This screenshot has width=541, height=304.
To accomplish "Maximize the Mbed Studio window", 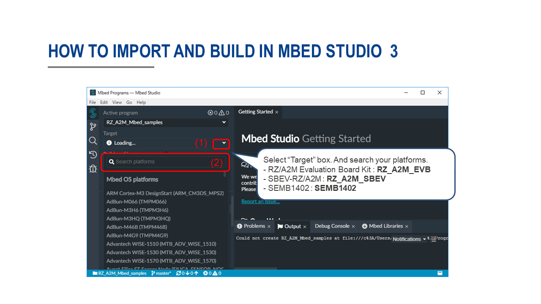I will (422, 92).
